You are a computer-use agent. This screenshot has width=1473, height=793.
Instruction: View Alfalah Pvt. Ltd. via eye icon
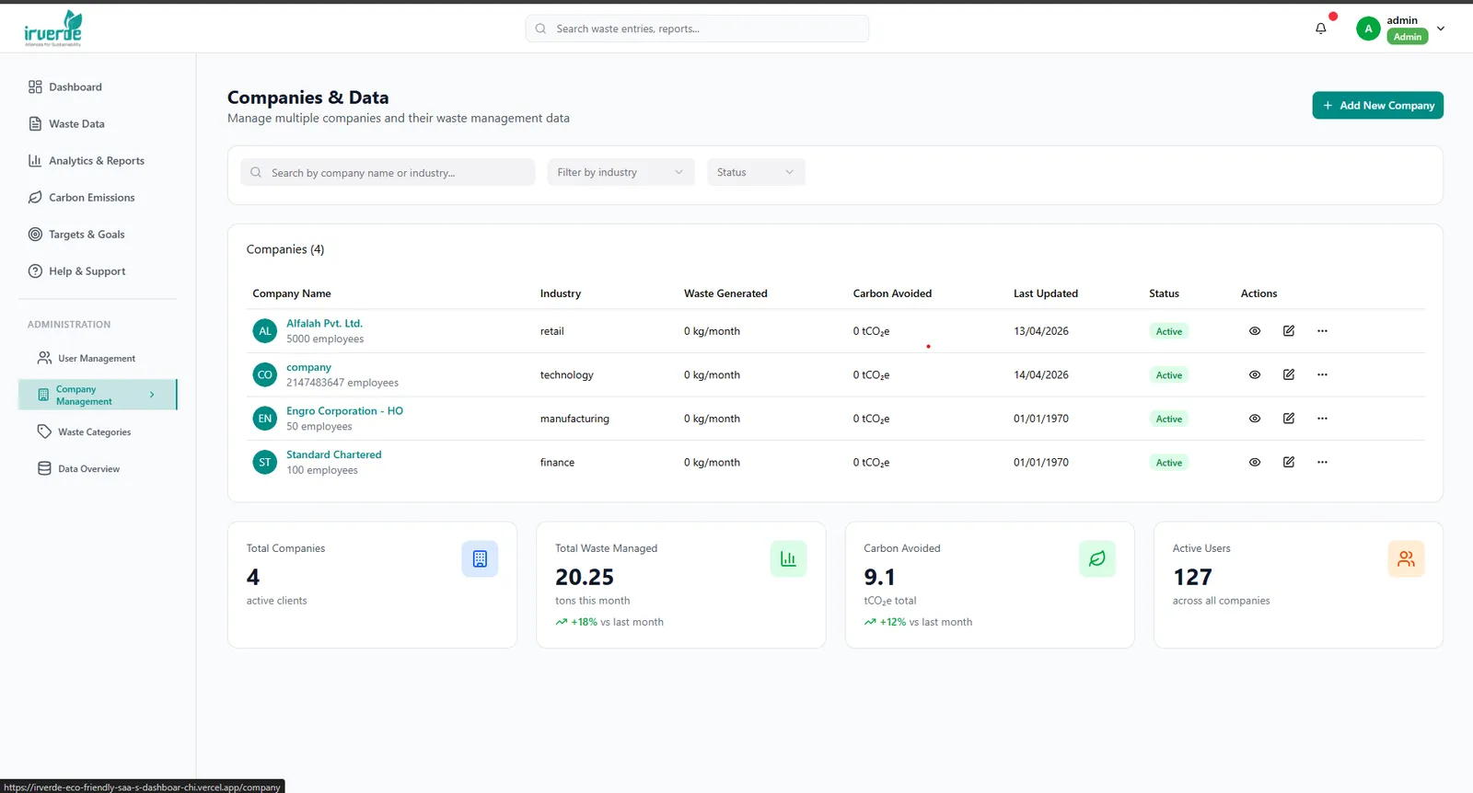point(1255,331)
